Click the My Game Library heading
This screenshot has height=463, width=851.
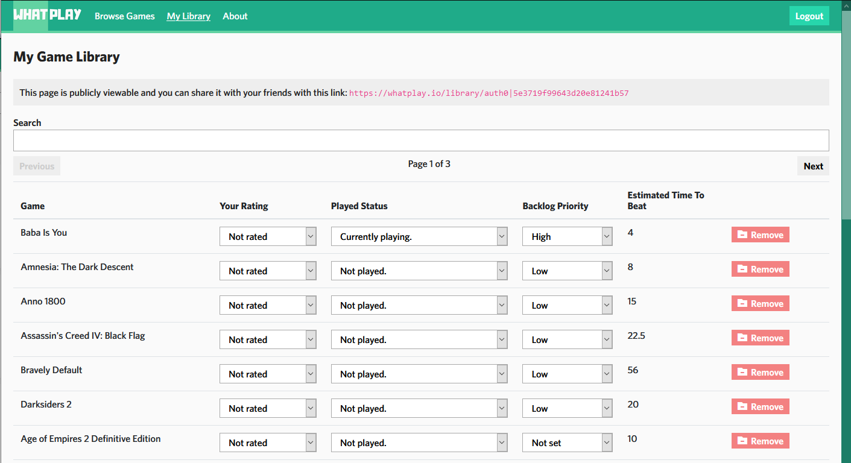click(66, 57)
